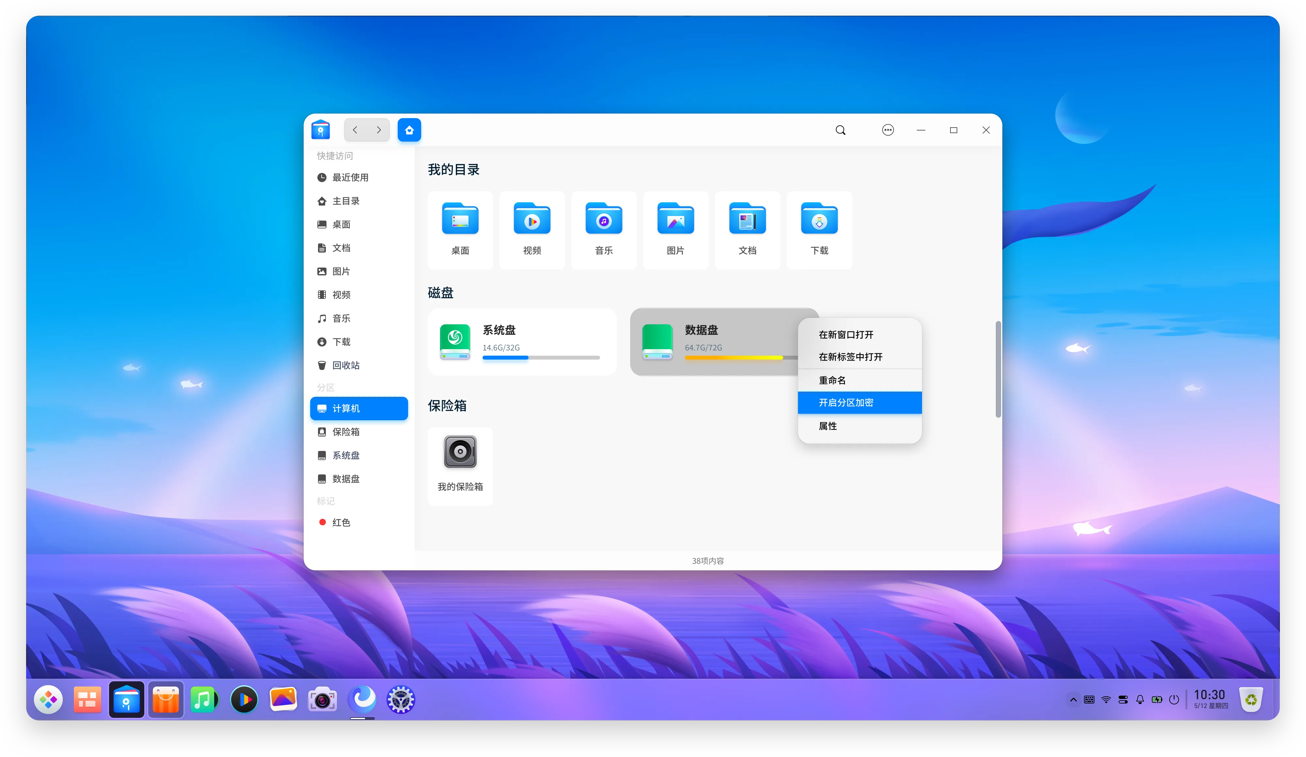Image resolution: width=1306 pixels, height=757 pixels.
Task: Select 音乐 in the sidebar
Action: pos(358,318)
